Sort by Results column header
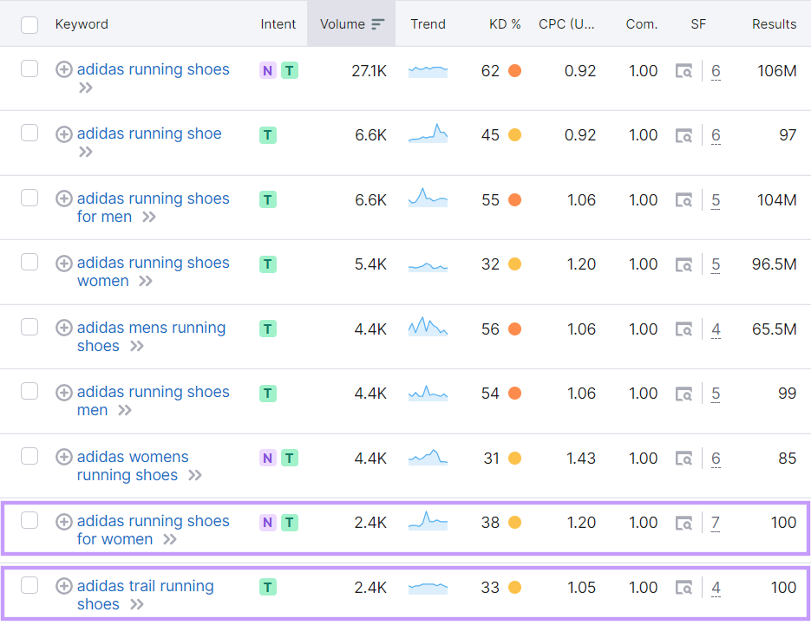 774,24
